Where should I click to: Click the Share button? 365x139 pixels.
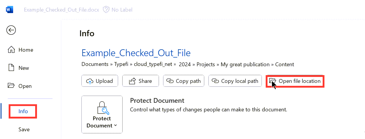(141, 81)
